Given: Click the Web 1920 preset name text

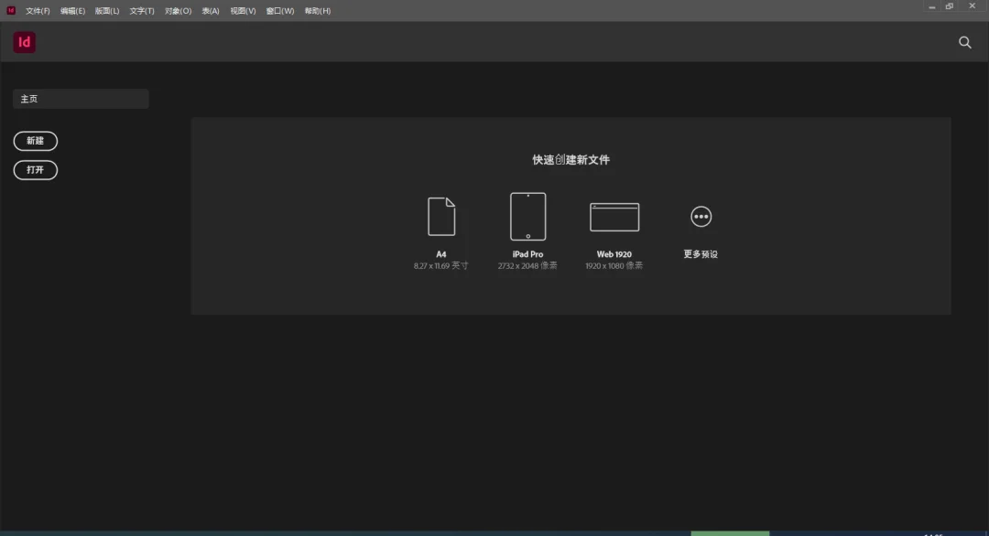Looking at the screenshot, I should click(614, 254).
